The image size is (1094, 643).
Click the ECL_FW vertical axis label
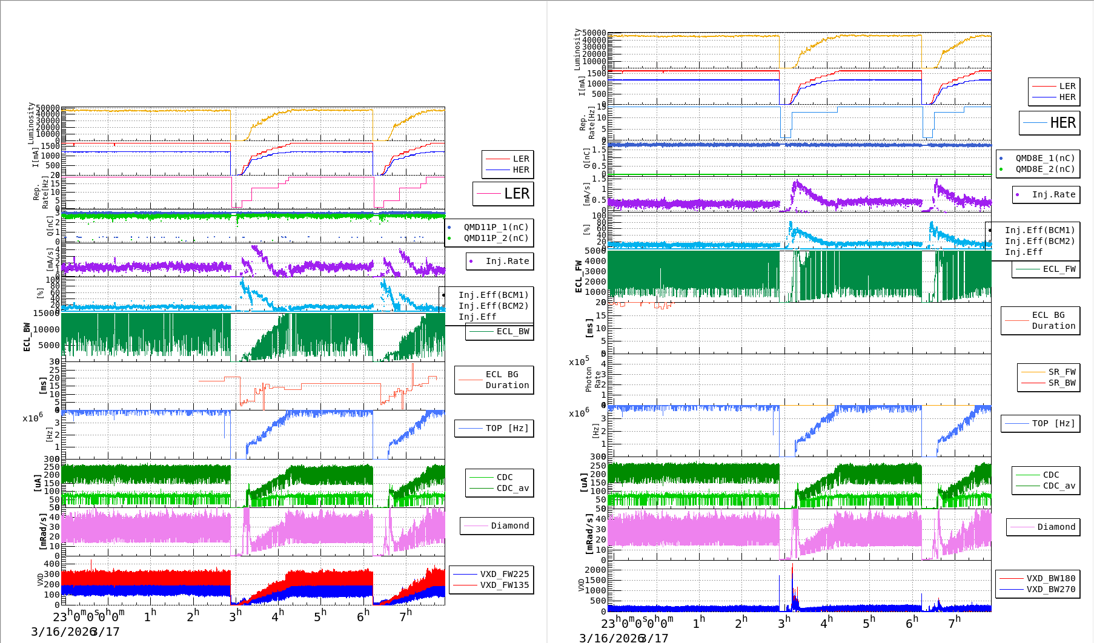pyautogui.click(x=578, y=277)
